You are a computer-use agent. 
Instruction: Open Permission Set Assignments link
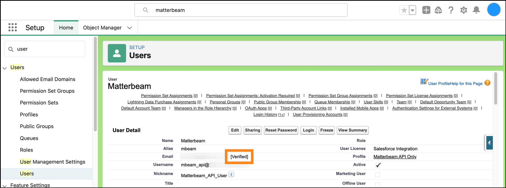[167, 96]
